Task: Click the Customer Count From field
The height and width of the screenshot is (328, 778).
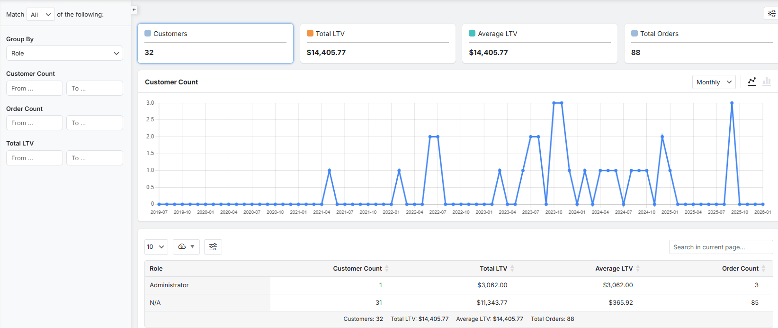Action: coord(35,88)
